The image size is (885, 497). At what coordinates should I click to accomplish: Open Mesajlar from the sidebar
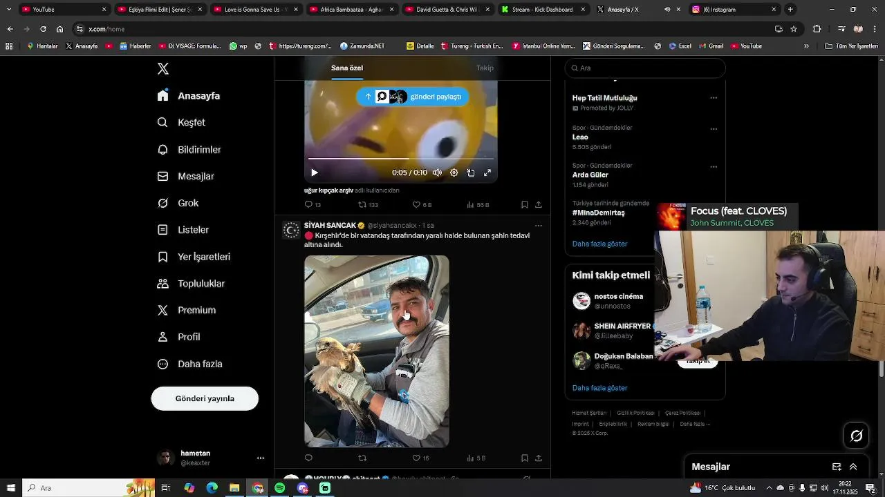[186, 176]
